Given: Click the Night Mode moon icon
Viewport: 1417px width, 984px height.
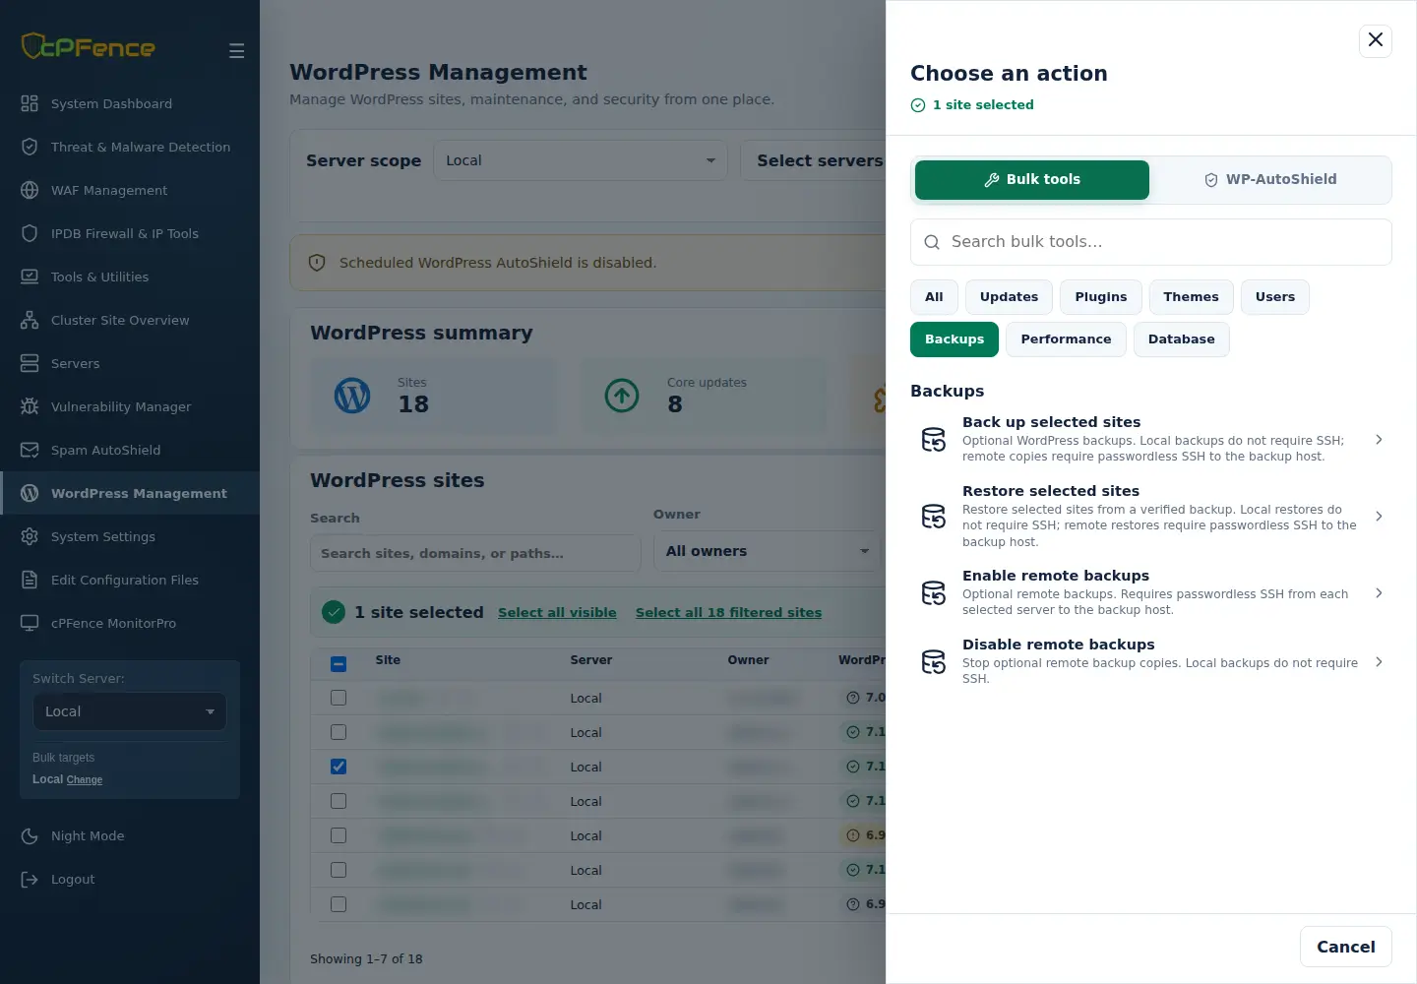Looking at the screenshot, I should [30, 835].
